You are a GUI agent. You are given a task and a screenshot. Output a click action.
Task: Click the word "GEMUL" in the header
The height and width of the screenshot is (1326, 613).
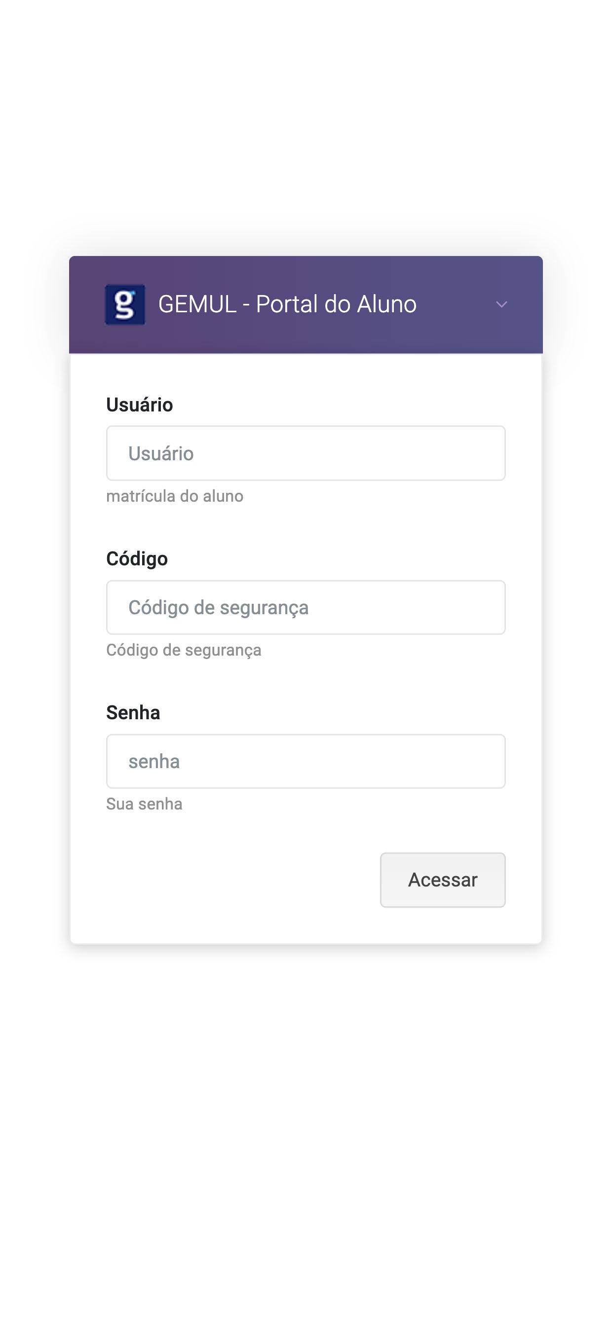[197, 304]
